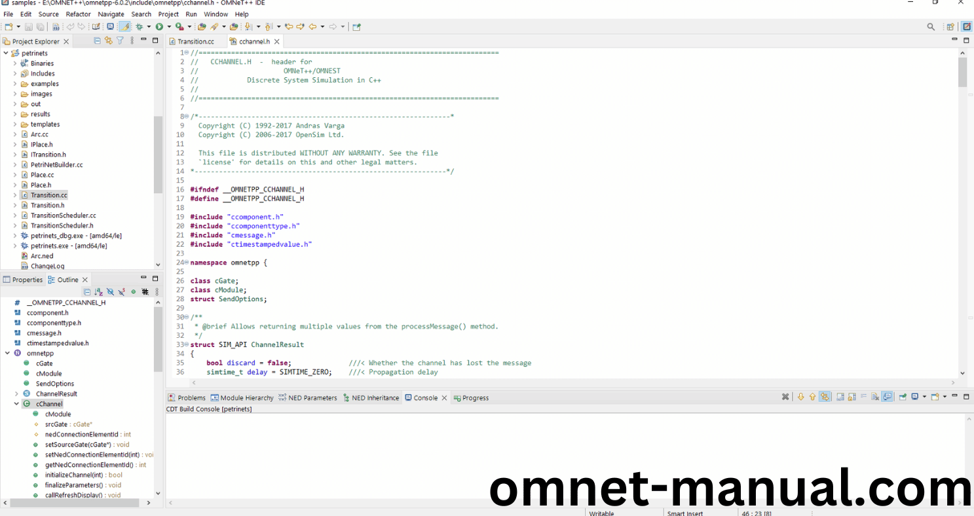The width and height of the screenshot is (974, 516).
Task: Select Transition.h in Project Explorer
Action: [47, 205]
